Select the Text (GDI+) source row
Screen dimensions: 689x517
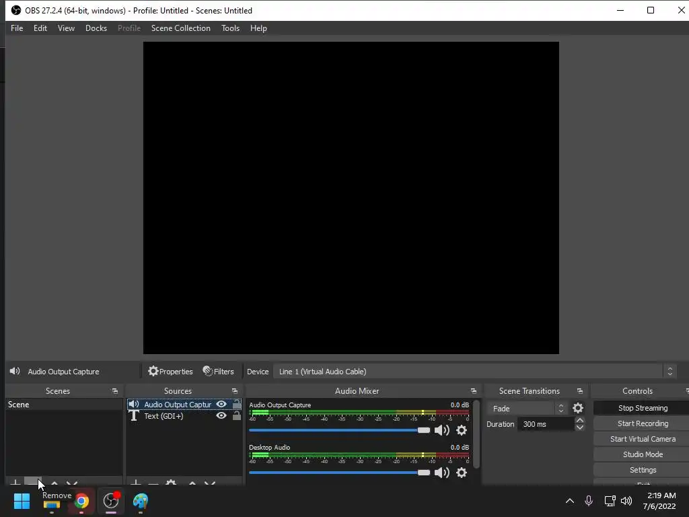(184, 416)
